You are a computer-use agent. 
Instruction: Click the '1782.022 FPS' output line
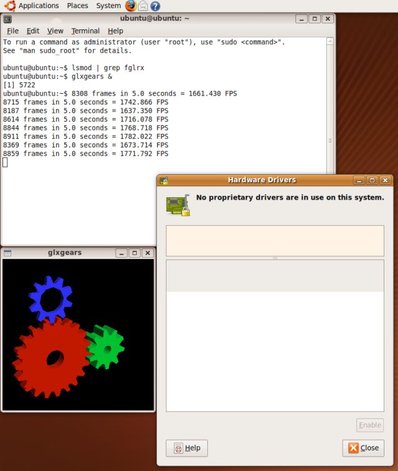click(x=86, y=137)
